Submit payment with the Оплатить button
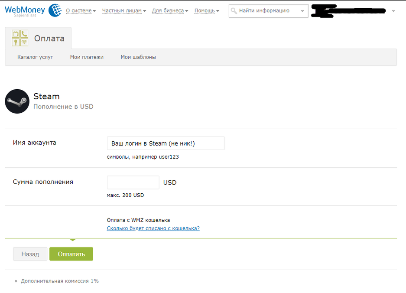Image resolution: width=406 pixels, height=293 pixels. point(71,254)
